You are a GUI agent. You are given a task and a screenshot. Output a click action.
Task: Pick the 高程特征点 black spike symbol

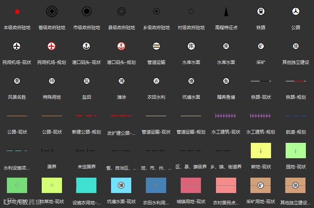(x=226, y=11)
